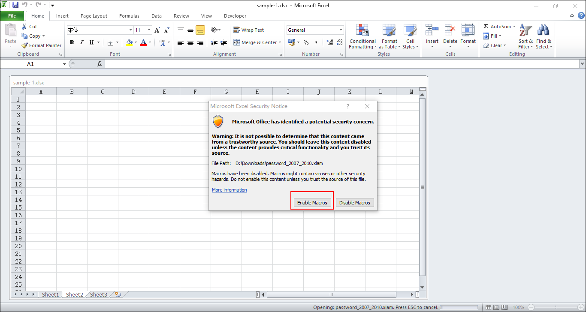Click the Delete cells icon
Image resolution: width=586 pixels, height=312 pixels.
(450, 30)
